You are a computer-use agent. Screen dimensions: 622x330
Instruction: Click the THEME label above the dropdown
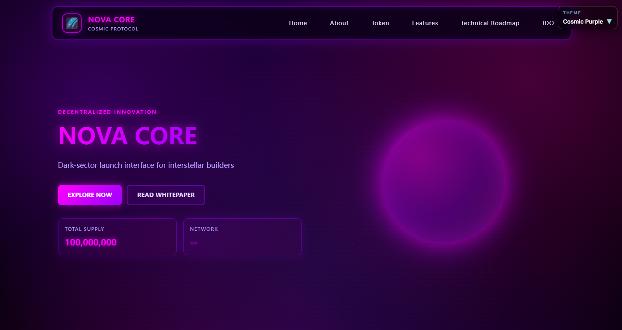pos(572,13)
